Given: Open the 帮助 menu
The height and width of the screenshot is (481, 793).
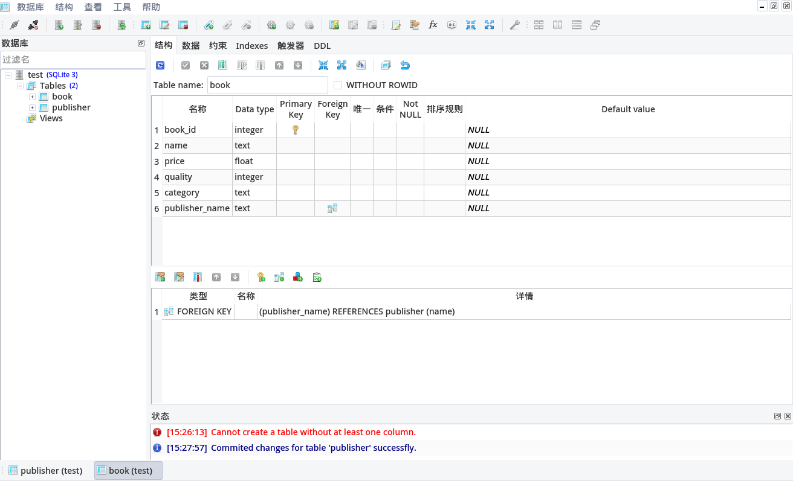Looking at the screenshot, I should (x=151, y=7).
